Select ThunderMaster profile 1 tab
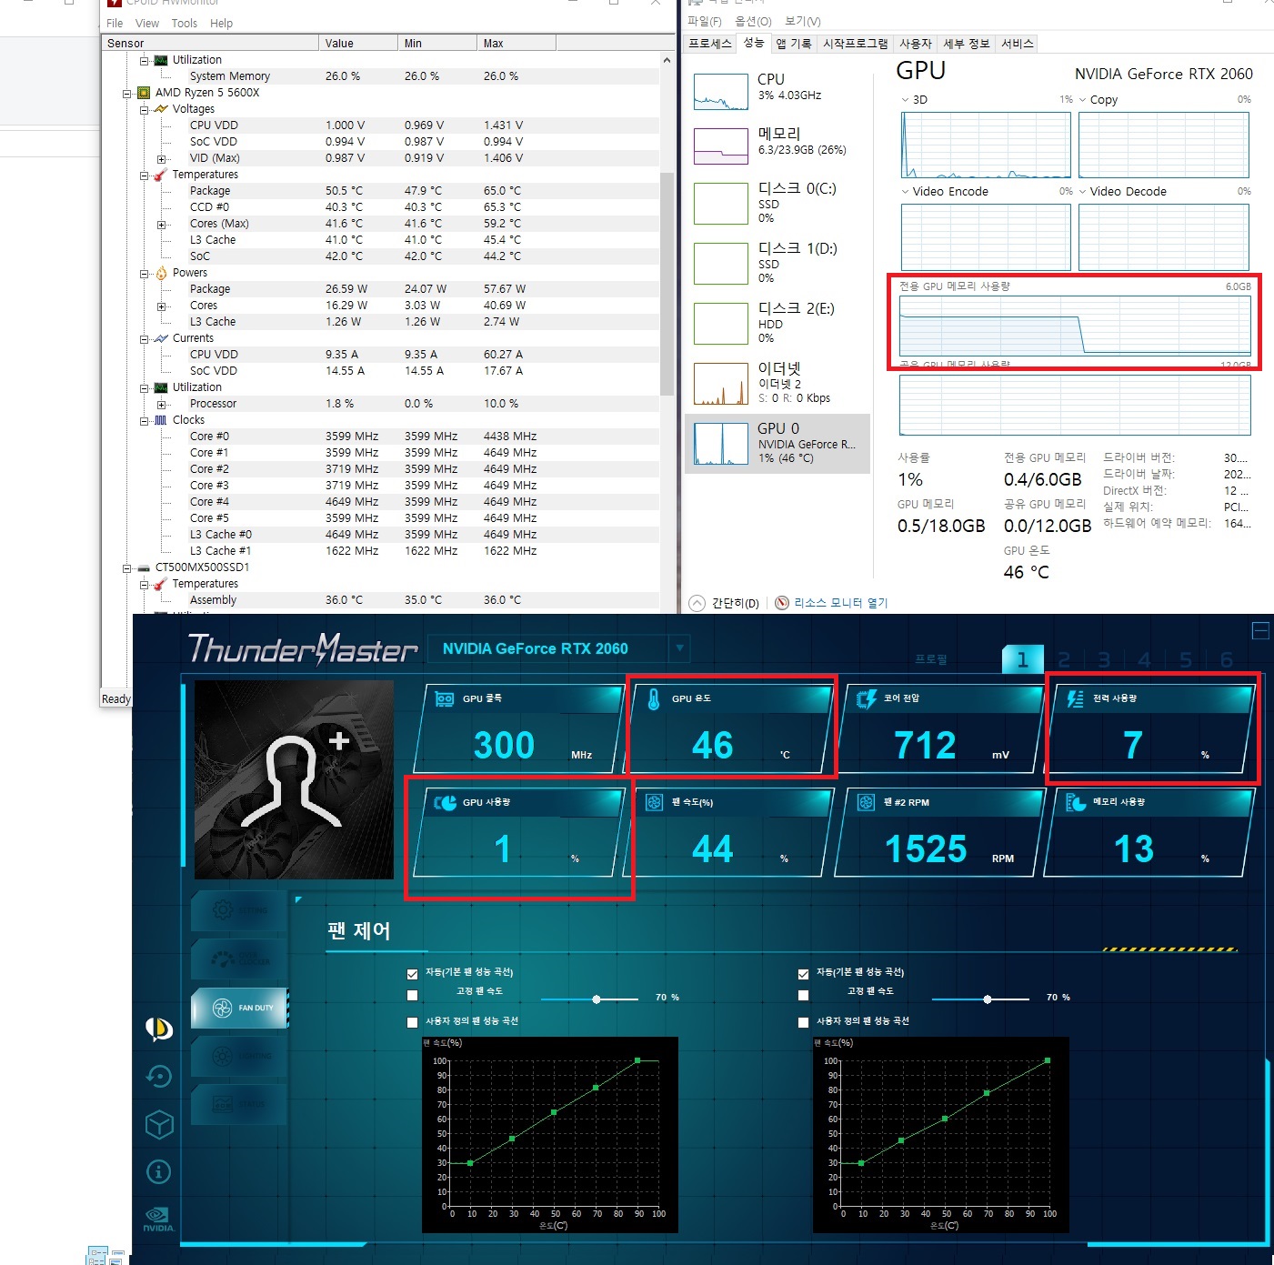The image size is (1274, 1265). click(x=1022, y=659)
